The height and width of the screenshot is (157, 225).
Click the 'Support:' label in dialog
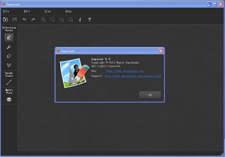[x=97, y=76]
